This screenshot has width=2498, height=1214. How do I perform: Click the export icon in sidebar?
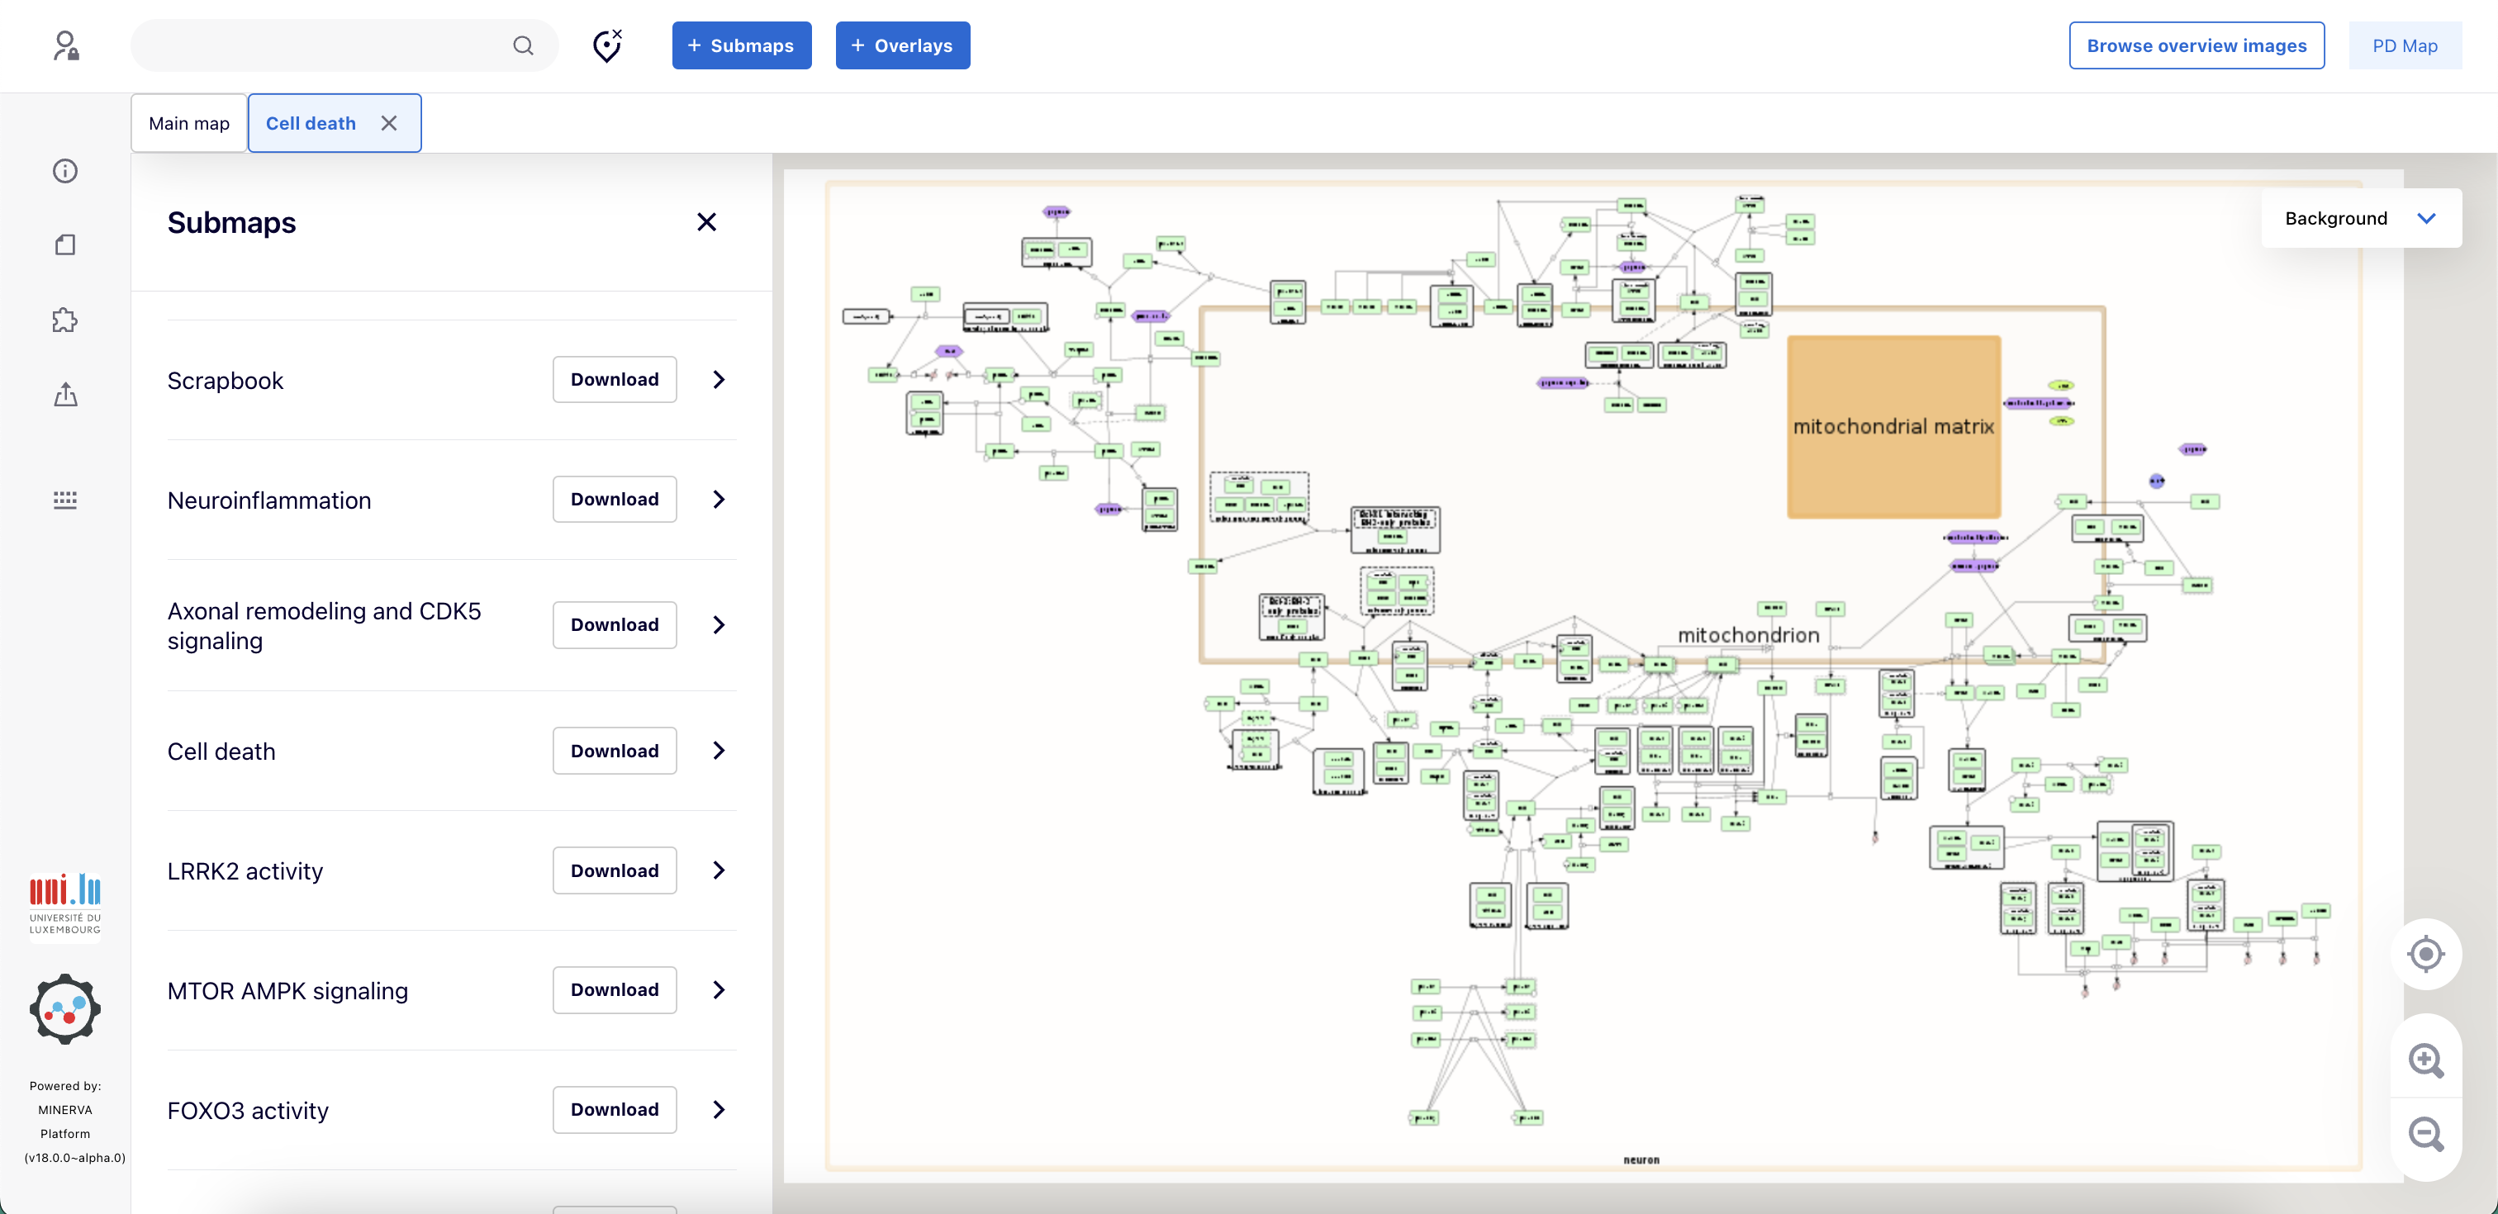[65, 395]
